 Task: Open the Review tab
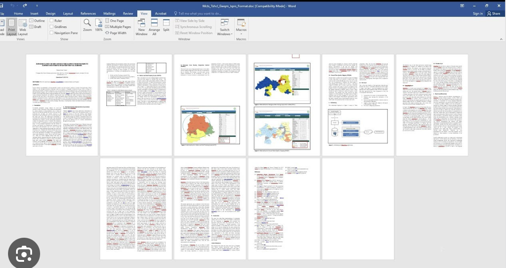[x=128, y=13]
